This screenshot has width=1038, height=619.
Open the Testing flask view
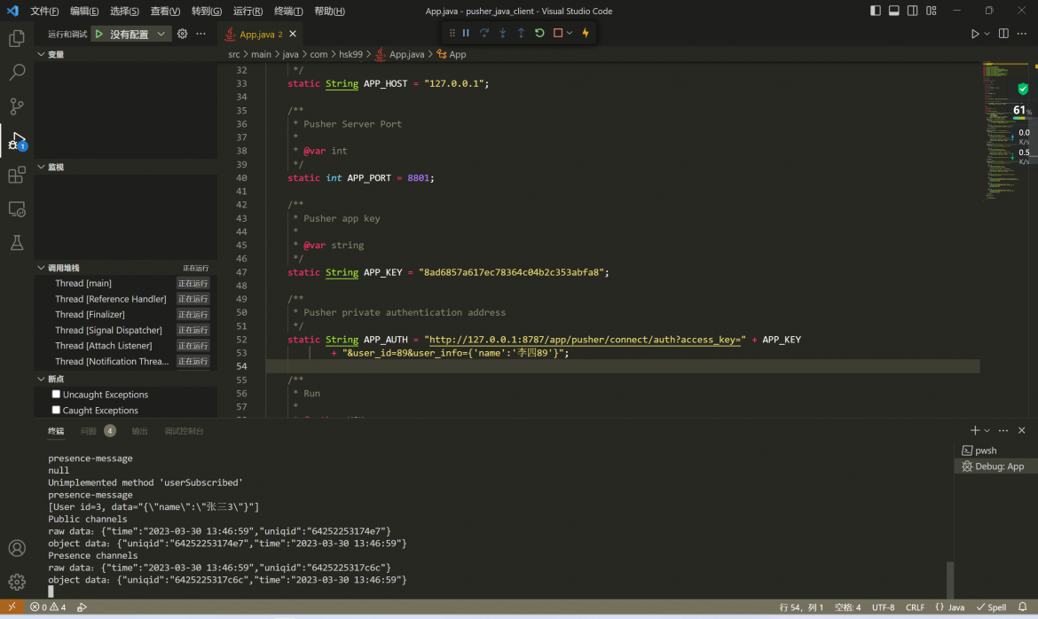pos(17,243)
